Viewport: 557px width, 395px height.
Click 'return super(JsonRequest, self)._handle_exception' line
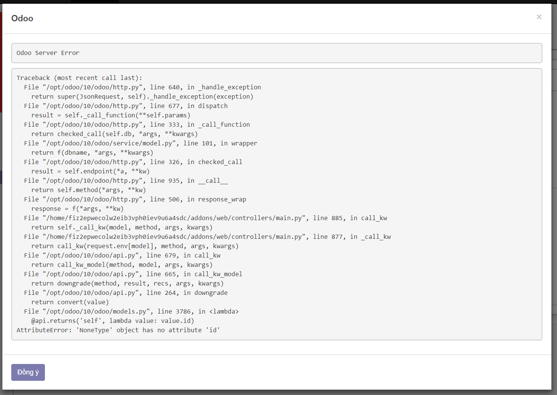(143, 96)
